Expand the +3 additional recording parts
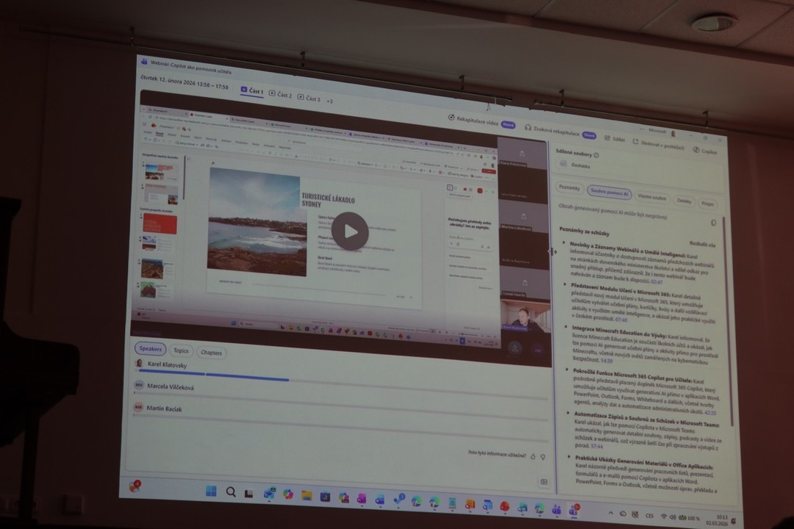This screenshot has height=529, width=794. [x=329, y=101]
